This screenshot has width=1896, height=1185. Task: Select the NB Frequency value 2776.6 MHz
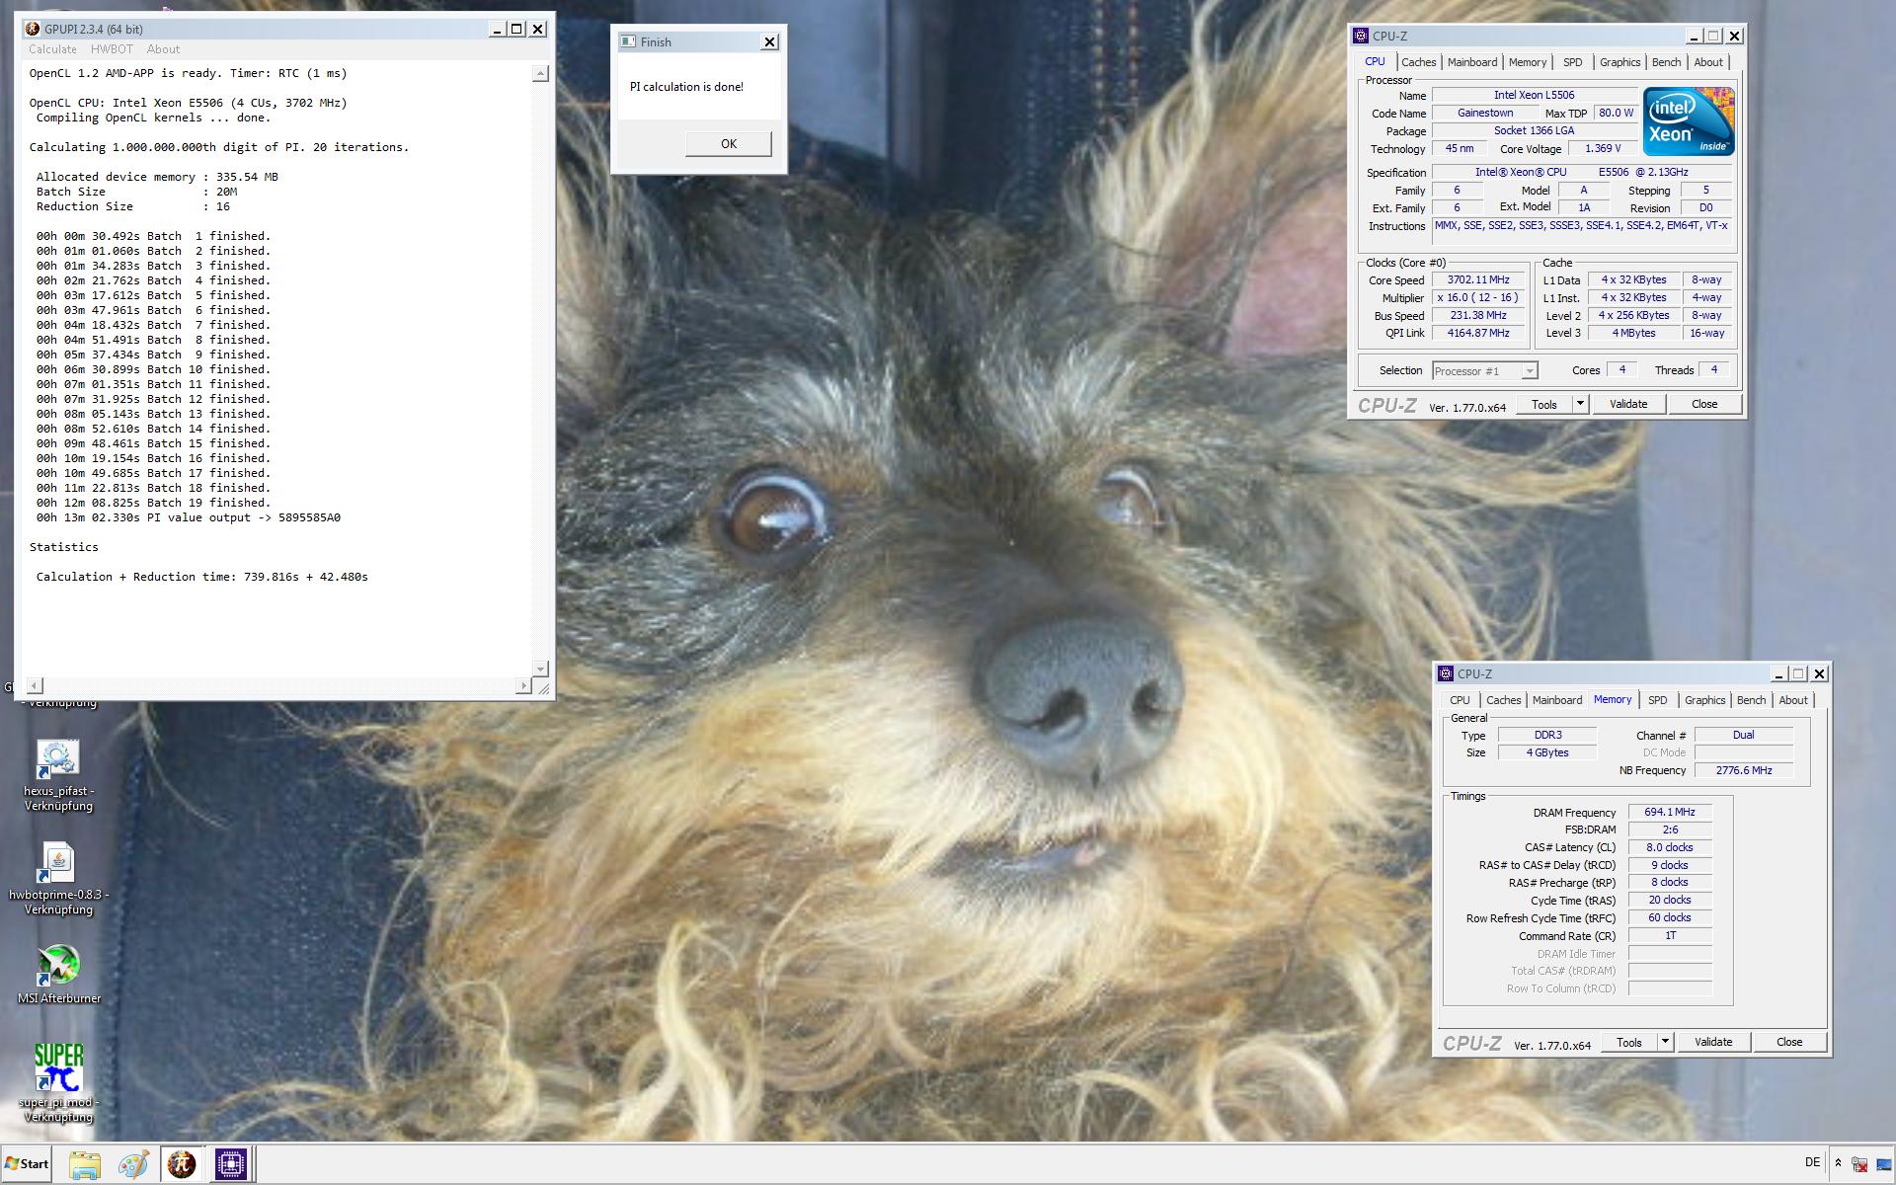1744,770
